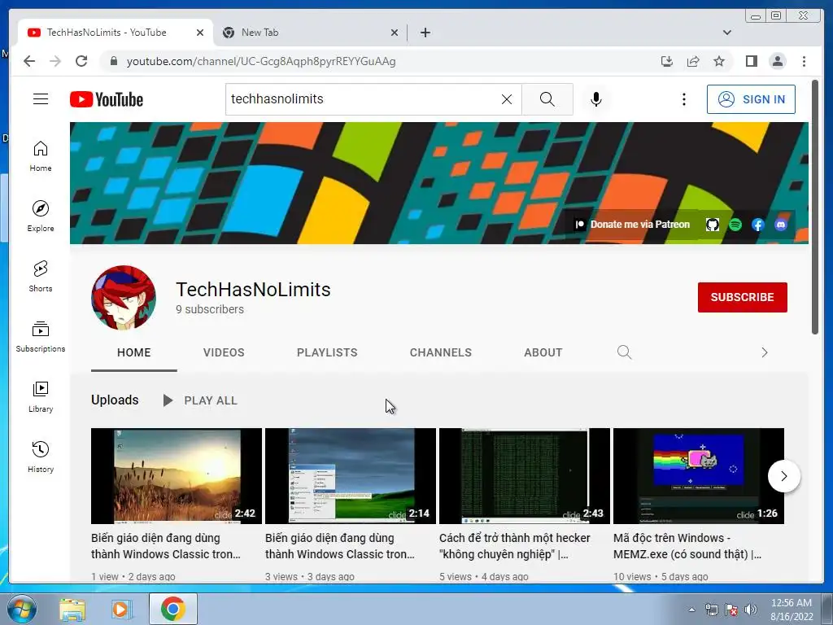Screen dimensions: 833x625
Task: Go to the YouTube logo home link
Action: coord(107,99)
